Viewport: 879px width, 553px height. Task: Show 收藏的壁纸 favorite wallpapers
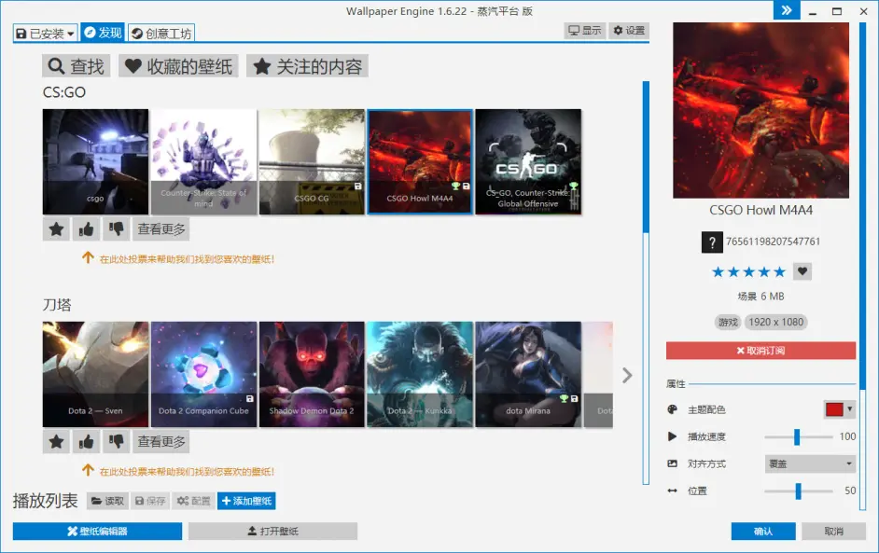click(x=179, y=66)
